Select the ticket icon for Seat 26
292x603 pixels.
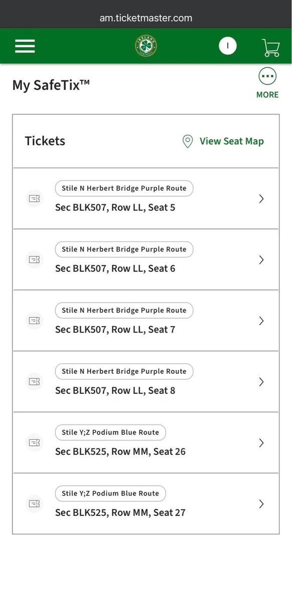(x=34, y=443)
